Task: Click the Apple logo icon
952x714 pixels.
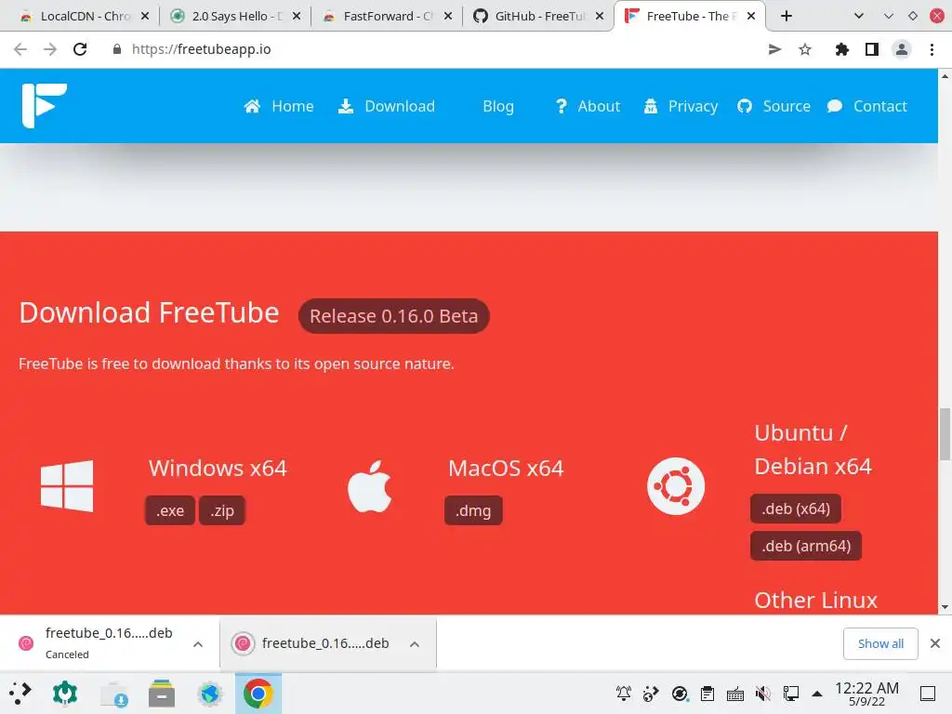Action: 370,485
